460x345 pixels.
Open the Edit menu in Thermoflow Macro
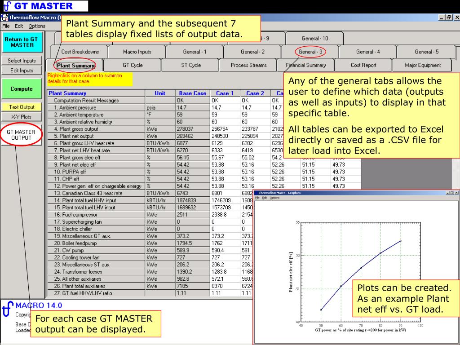pyautogui.click(x=19, y=26)
